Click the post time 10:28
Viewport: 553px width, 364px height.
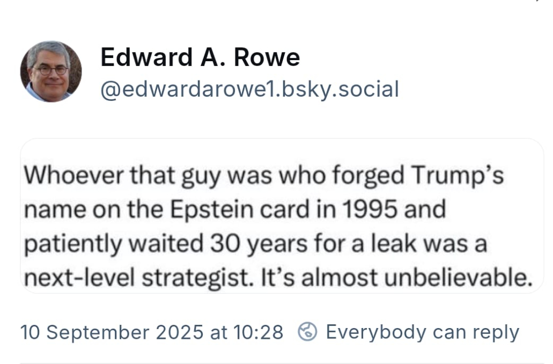click(258, 332)
